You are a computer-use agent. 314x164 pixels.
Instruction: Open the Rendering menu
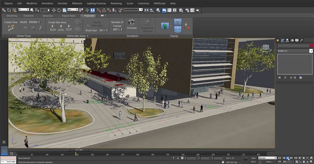point(116,3)
